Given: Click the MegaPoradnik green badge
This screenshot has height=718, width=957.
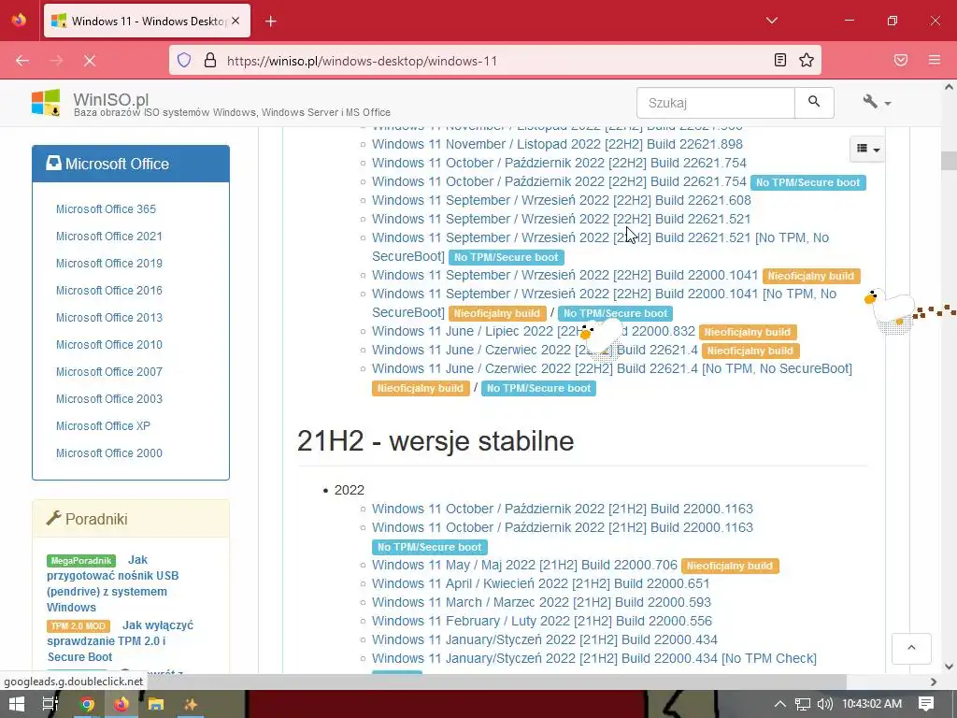Looking at the screenshot, I should (81, 561).
